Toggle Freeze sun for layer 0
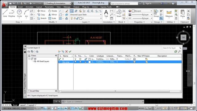This screenshot has height=111, width=197. pyautogui.click(x=80, y=59)
